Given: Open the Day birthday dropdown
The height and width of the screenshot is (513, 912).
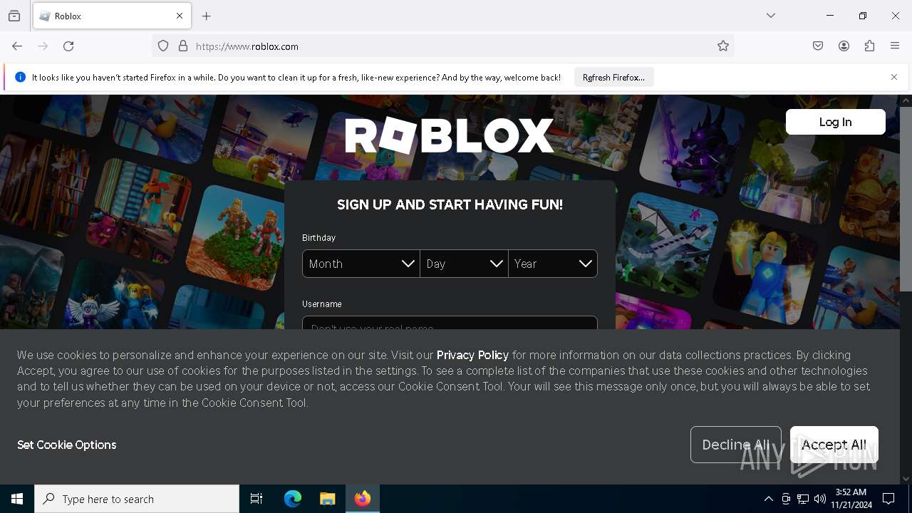Looking at the screenshot, I should tap(464, 264).
